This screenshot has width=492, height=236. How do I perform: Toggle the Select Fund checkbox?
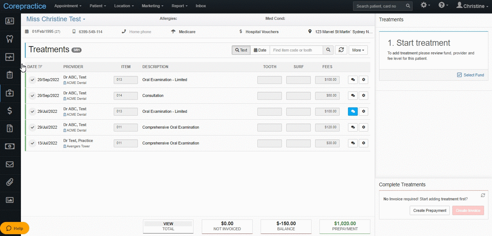coord(460,75)
